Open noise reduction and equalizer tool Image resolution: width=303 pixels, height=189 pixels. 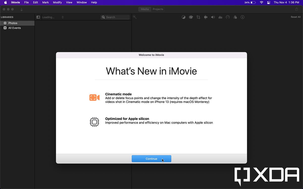[220, 17]
